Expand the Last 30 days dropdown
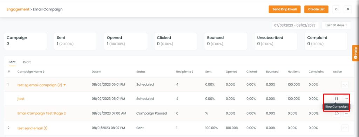 (x=336, y=25)
